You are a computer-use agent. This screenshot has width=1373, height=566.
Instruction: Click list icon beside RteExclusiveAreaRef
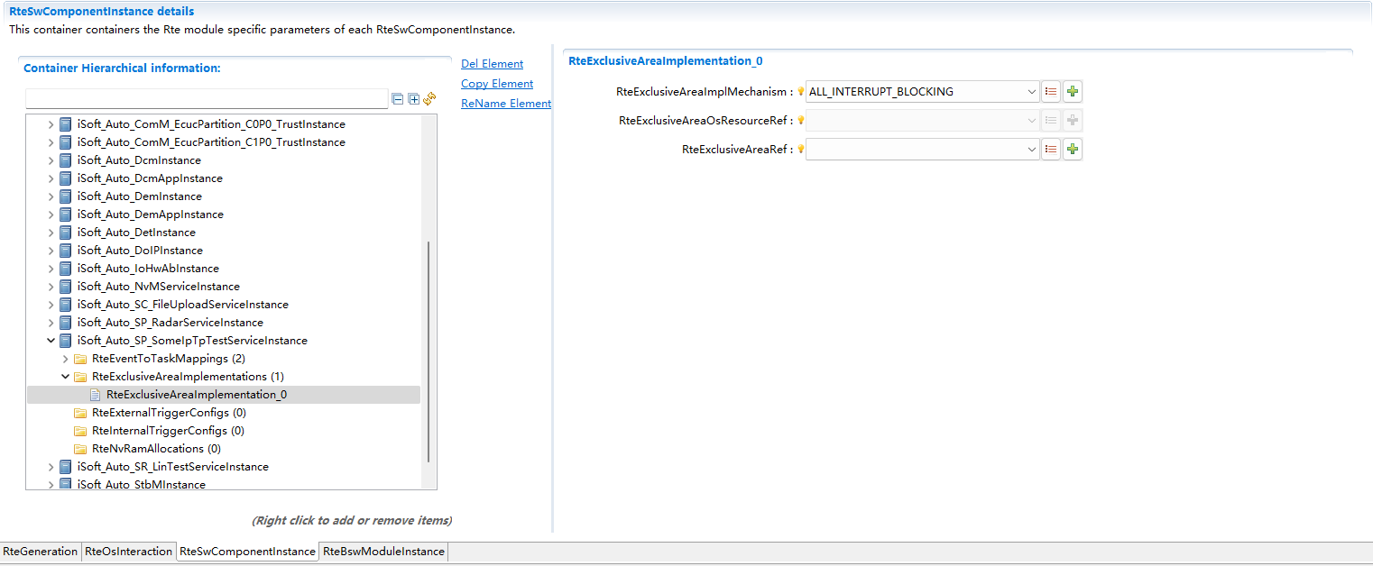(1051, 149)
